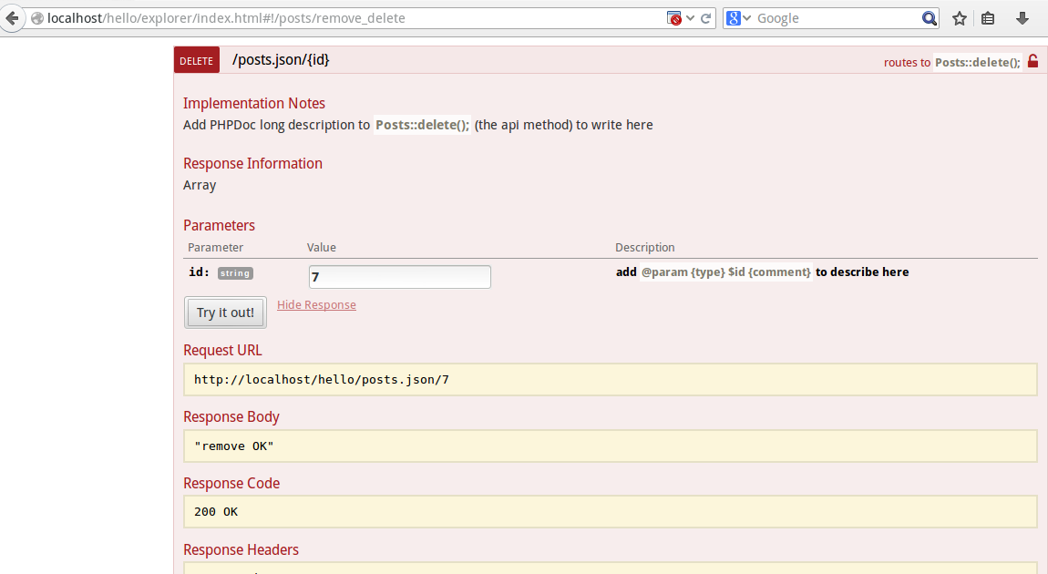Click the 'Array' response type text
1048x574 pixels.
(x=200, y=185)
